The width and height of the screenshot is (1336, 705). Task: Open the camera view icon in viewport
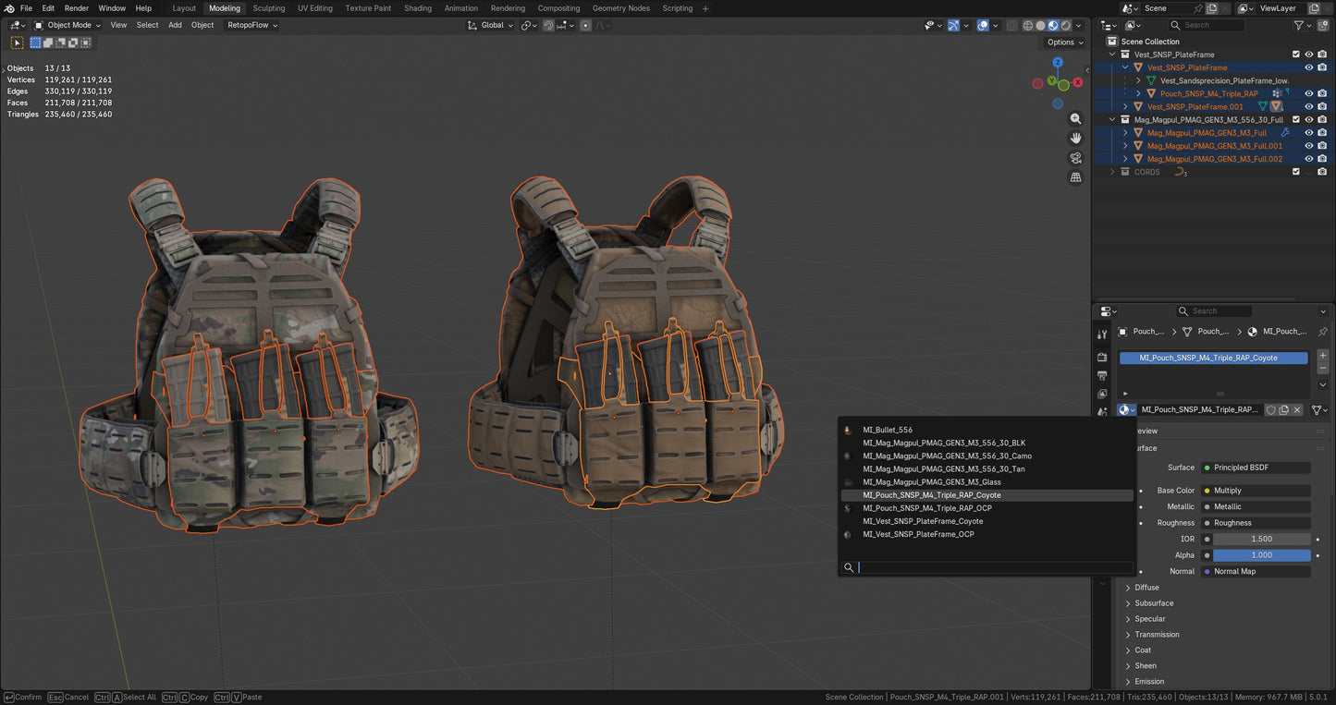(x=1075, y=158)
